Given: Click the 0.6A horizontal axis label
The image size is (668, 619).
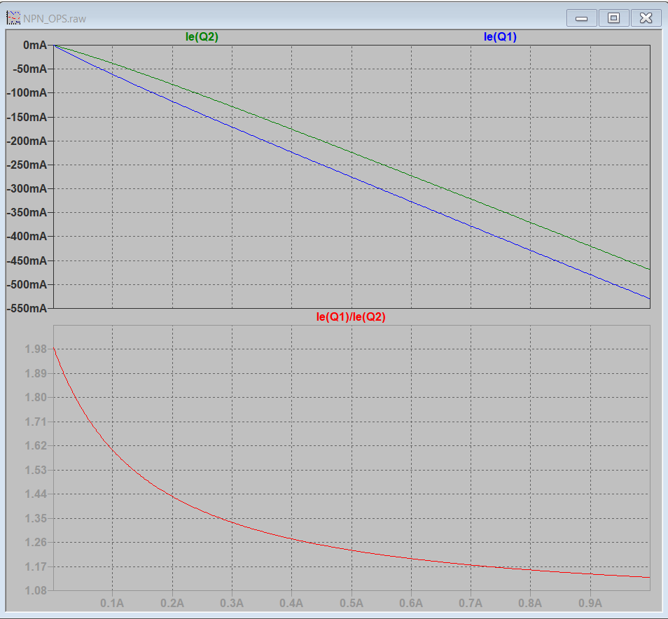Looking at the screenshot, I should pyautogui.click(x=411, y=603).
